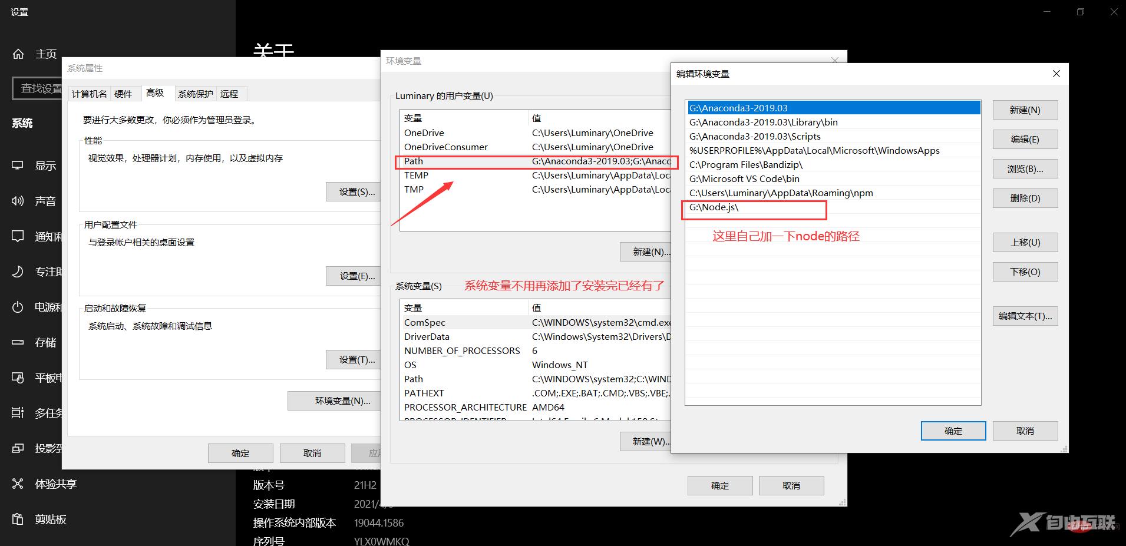Click 值 column header in system variables
The image size is (1126, 546).
point(600,307)
